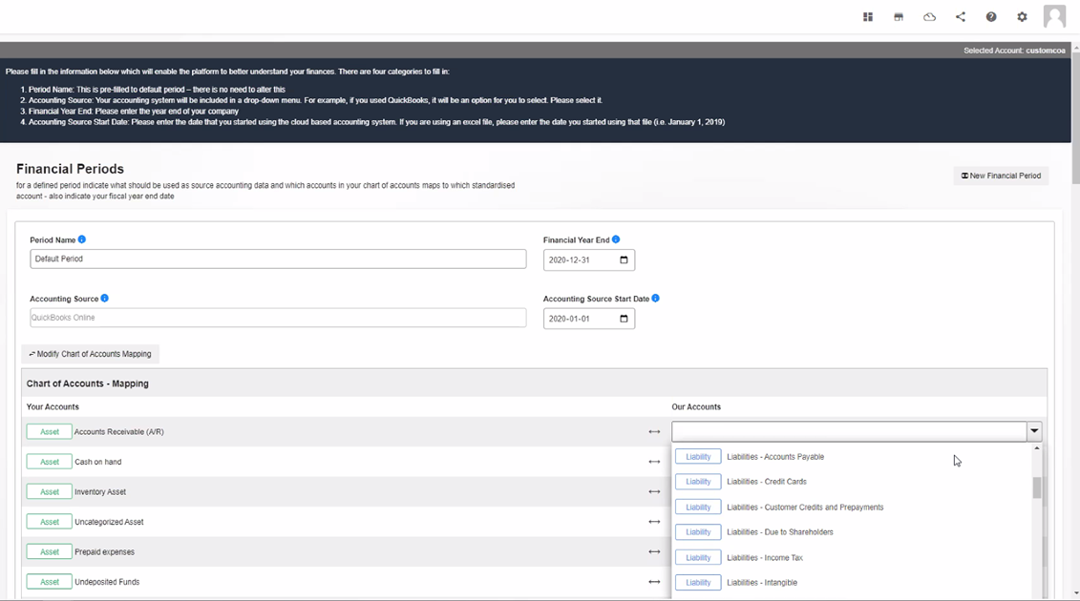Click the Accounting Source input field
Image resolution: width=1080 pixels, height=601 pixels.
click(277, 318)
